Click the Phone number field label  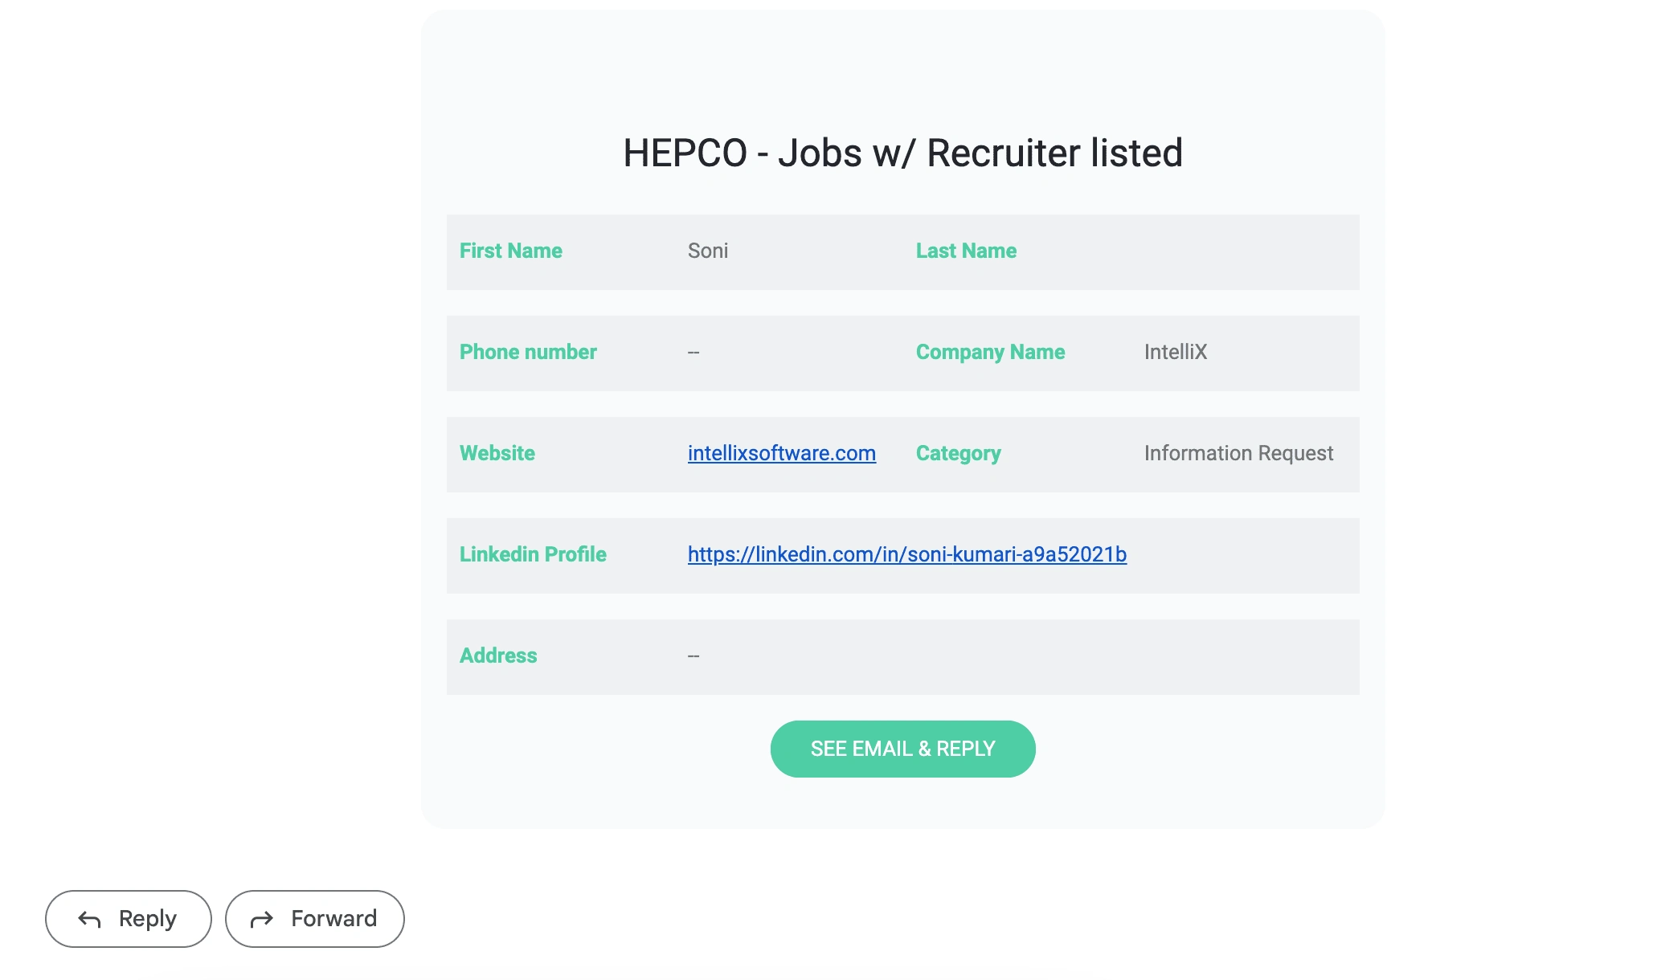527,352
